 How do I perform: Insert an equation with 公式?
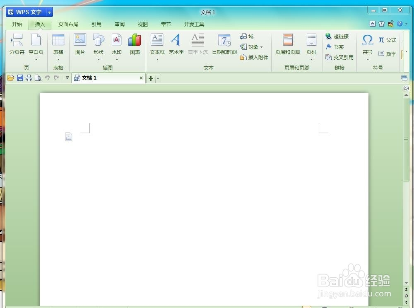[388, 40]
